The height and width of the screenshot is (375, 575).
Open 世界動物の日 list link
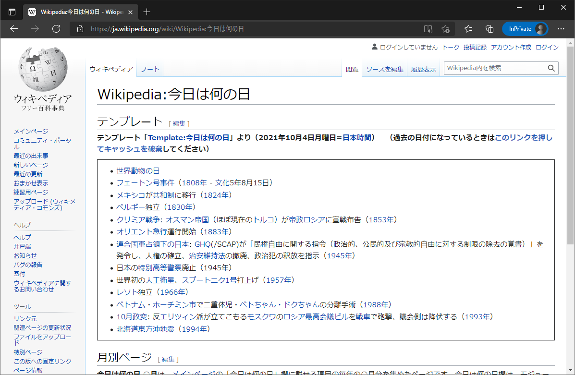coord(138,171)
